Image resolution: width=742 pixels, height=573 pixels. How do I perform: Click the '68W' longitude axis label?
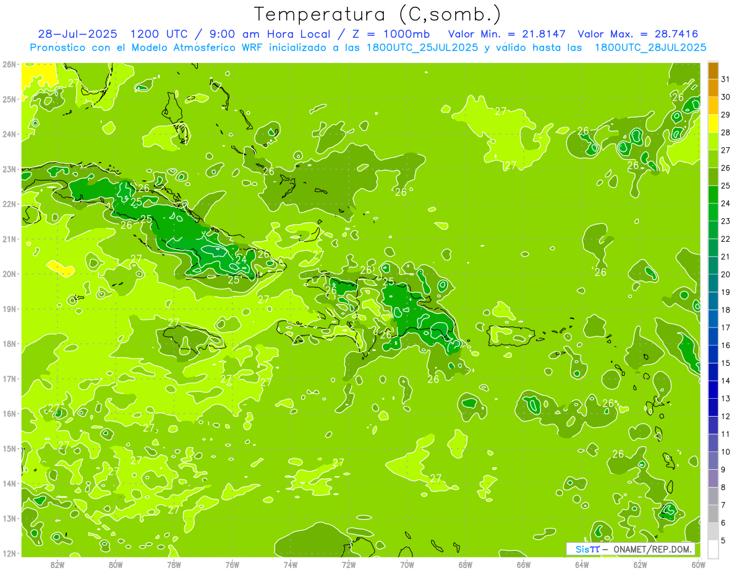coord(466,565)
